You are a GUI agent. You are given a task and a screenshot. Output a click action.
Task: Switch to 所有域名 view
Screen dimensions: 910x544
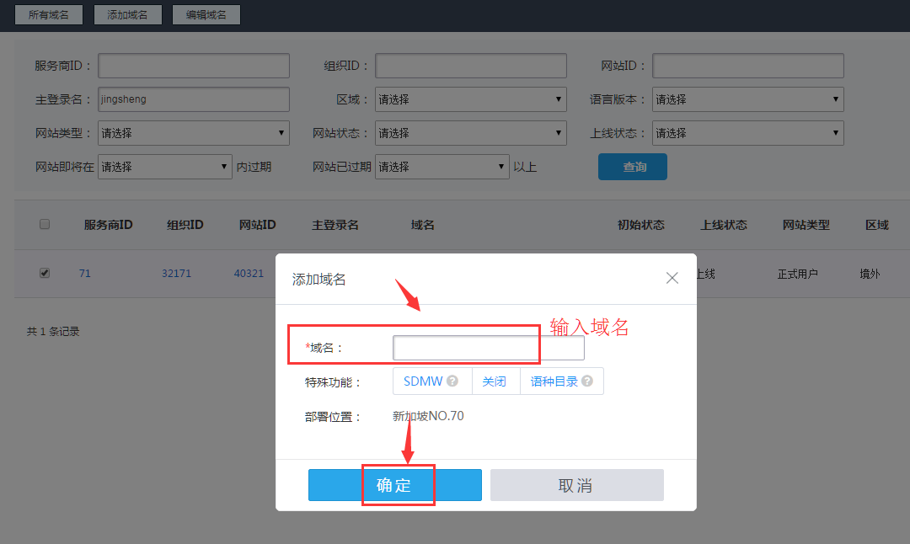[x=48, y=14]
